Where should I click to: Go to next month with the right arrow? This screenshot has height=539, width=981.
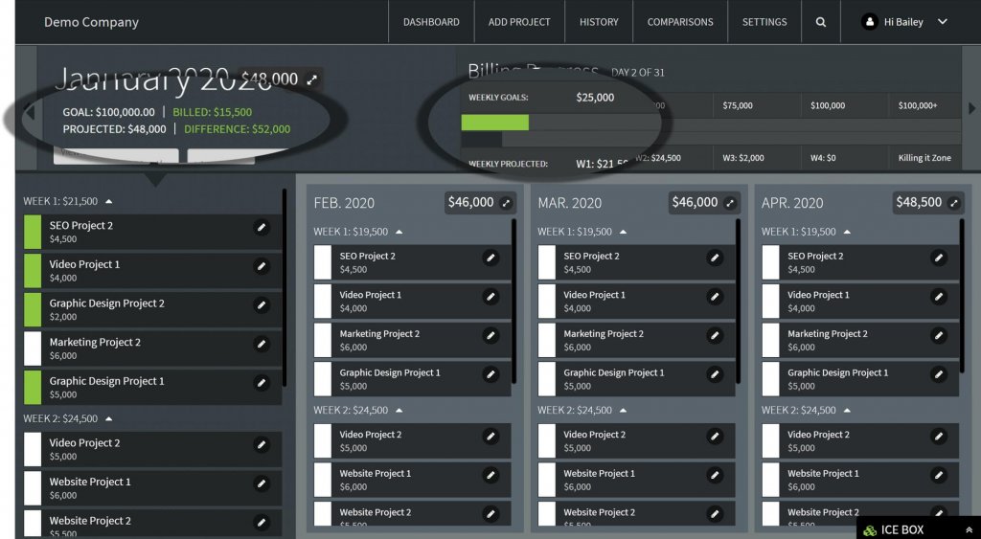click(971, 109)
